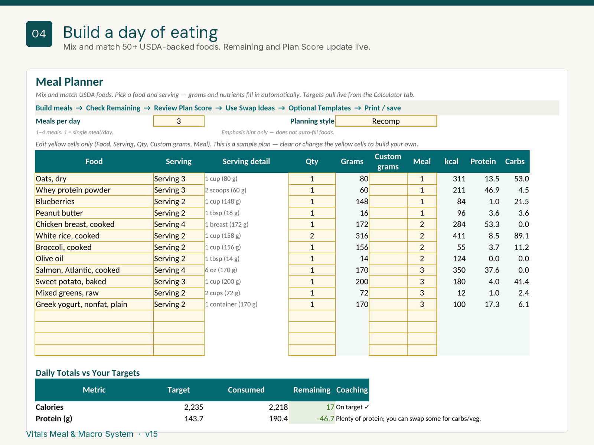This screenshot has width=594, height=445.
Task: Click the Protein (g) metric label
Action: pyautogui.click(x=54, y=419)
